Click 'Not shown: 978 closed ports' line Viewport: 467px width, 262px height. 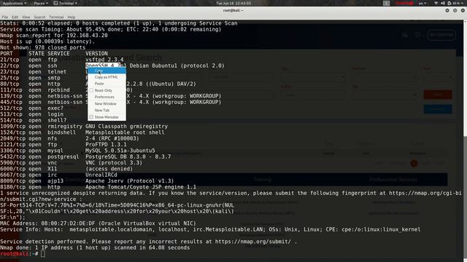[x=42, y=47]
